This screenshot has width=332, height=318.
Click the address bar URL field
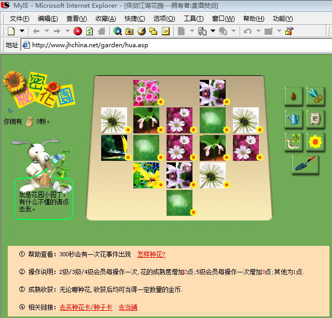point(176,45)
